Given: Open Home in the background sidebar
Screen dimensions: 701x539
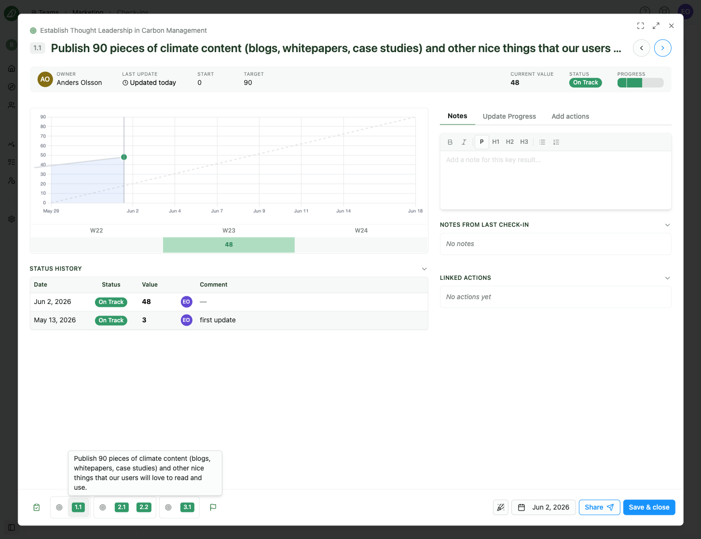Looking at the screenshot, I should (x=12, y=69).
